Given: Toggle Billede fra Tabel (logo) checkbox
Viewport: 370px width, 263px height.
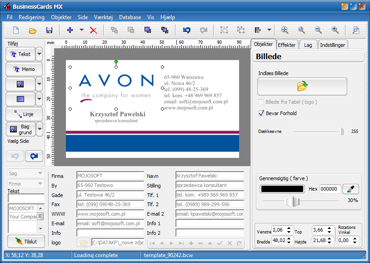Looking at the screenshot, I should click(x=261, y=102).
